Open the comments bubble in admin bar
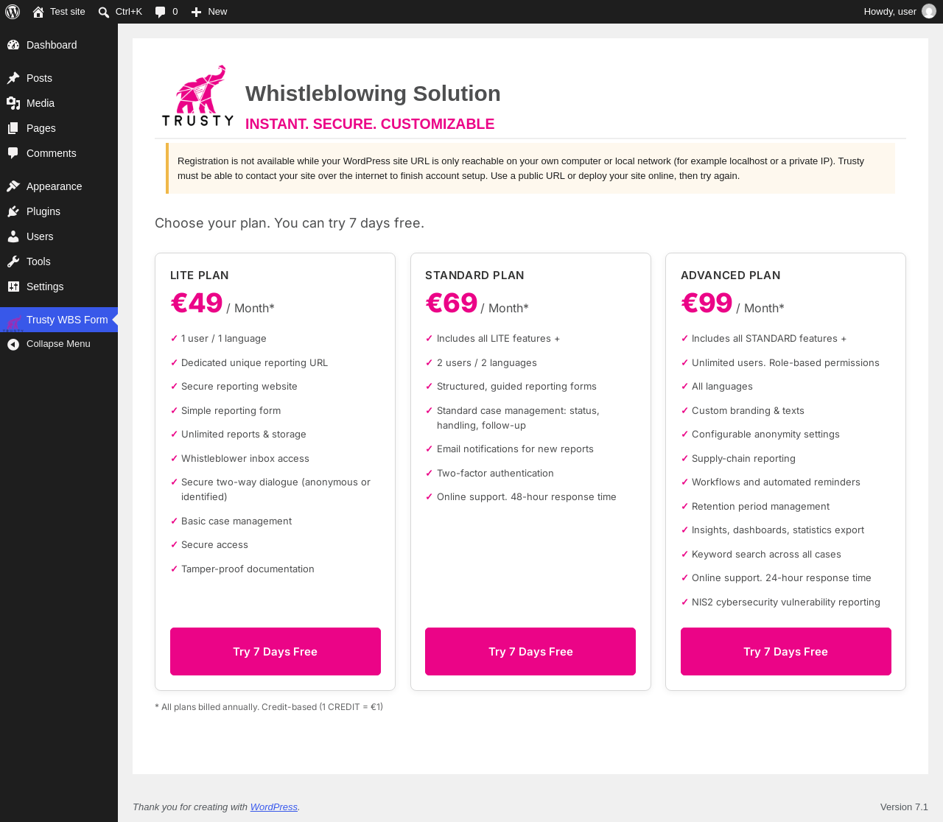The image size is (943, 822). [x=160, y=12]
